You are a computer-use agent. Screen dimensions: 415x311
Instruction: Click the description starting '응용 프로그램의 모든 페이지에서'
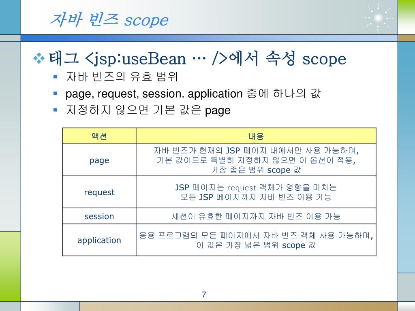256,240
